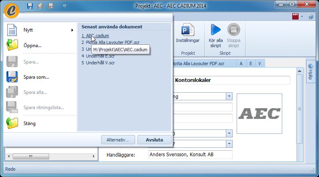This screenshot has height=177, width=319.
Task: Click the Redo status bar text
Action: click(x=10, y=169)
